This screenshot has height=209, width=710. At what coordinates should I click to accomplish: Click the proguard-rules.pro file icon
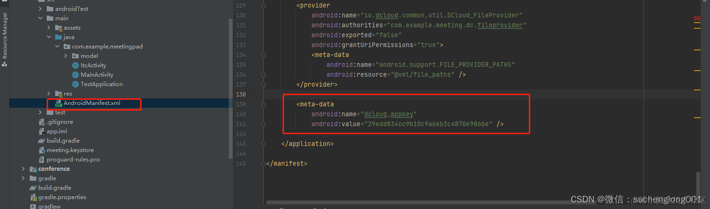[x=42, y=160]
